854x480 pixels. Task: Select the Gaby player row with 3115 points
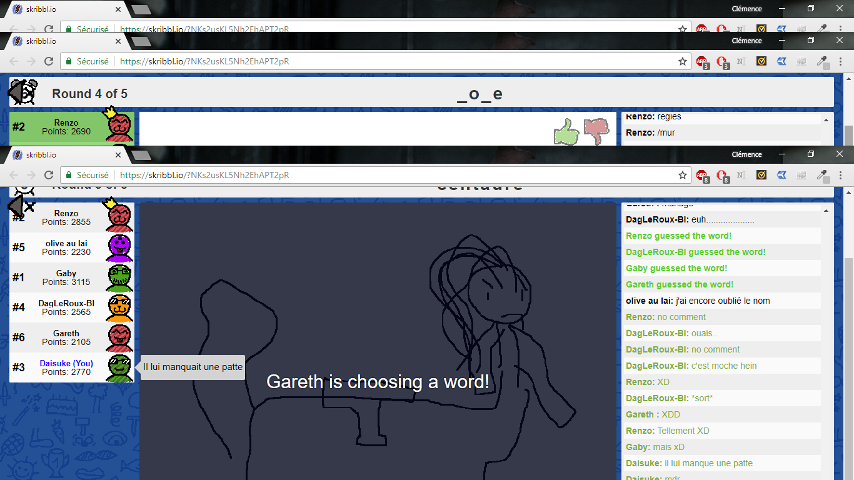tap(72, 277)
